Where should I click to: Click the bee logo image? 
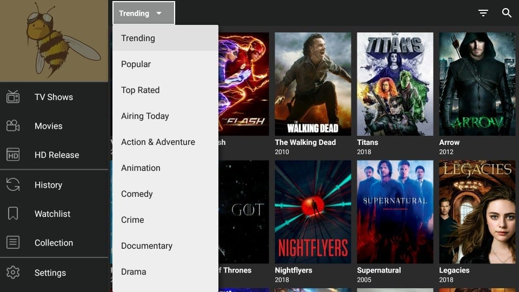[54, 41]
